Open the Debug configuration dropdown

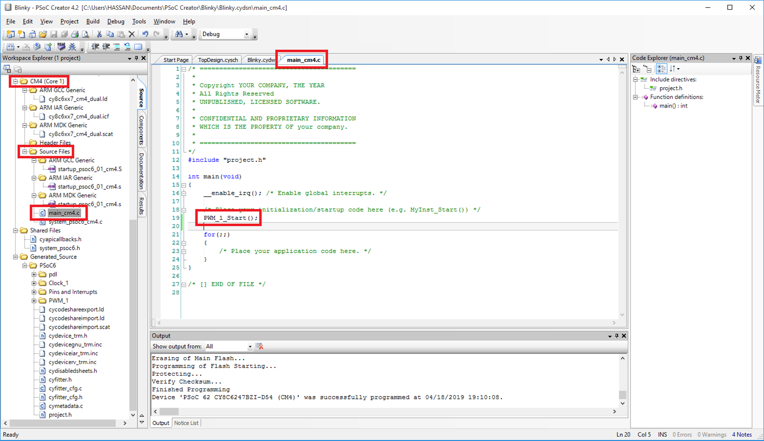tap(246, 34)
